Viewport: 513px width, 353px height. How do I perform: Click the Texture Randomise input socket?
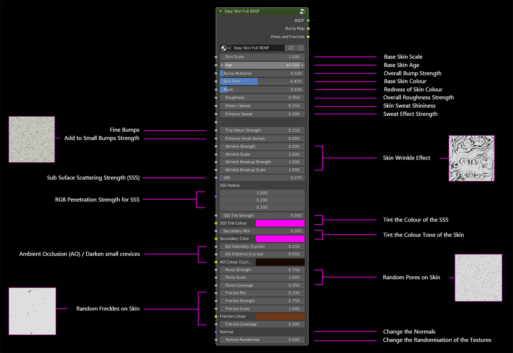tap(216, 340)
